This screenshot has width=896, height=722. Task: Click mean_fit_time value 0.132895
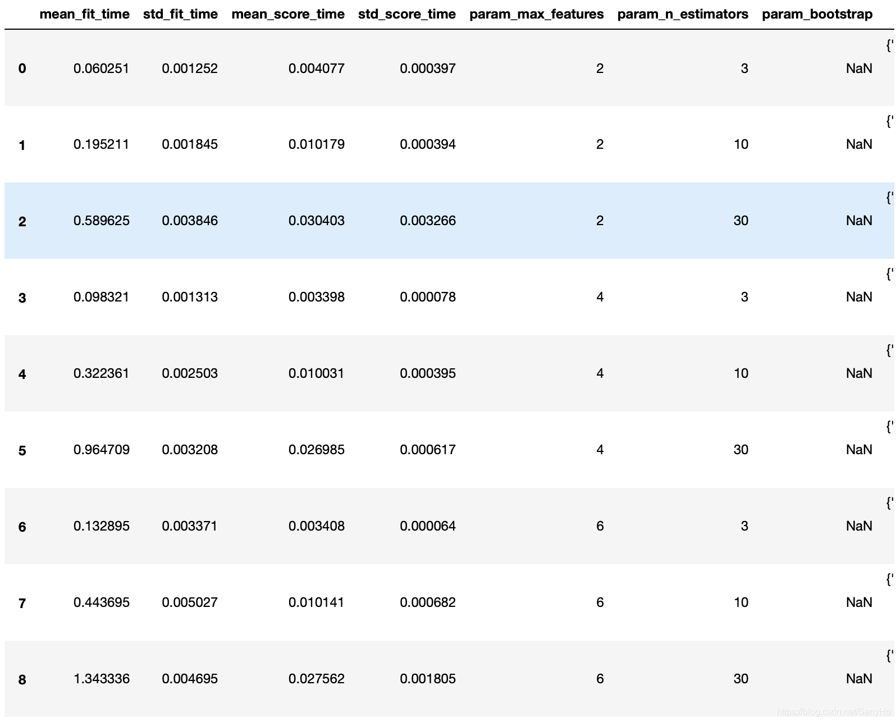pyautogui.click(x=102, y=526)
